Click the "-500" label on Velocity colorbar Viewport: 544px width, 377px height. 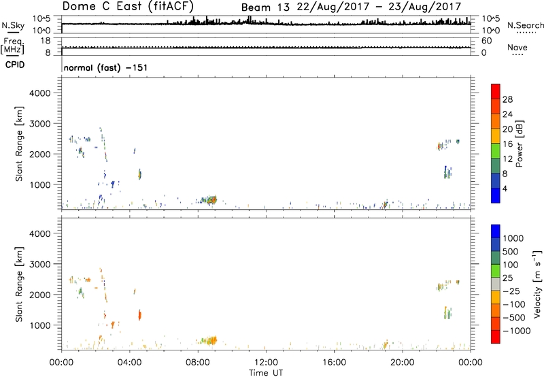pos(514,317)
